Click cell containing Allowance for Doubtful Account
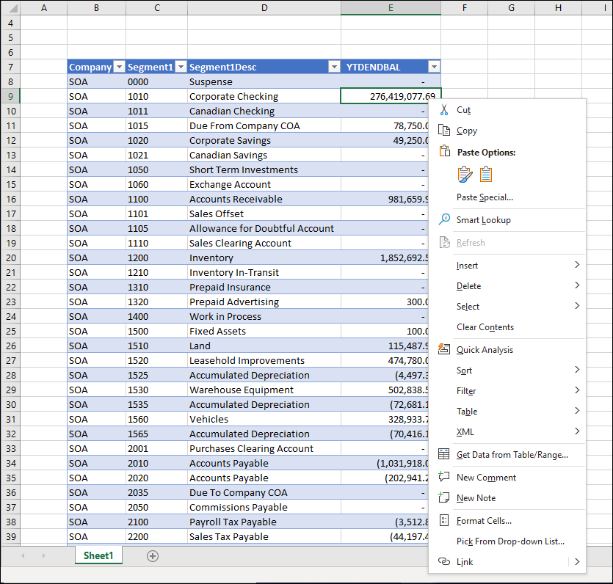Viewport: 613px width, 584px height. (x=264, y=228)
